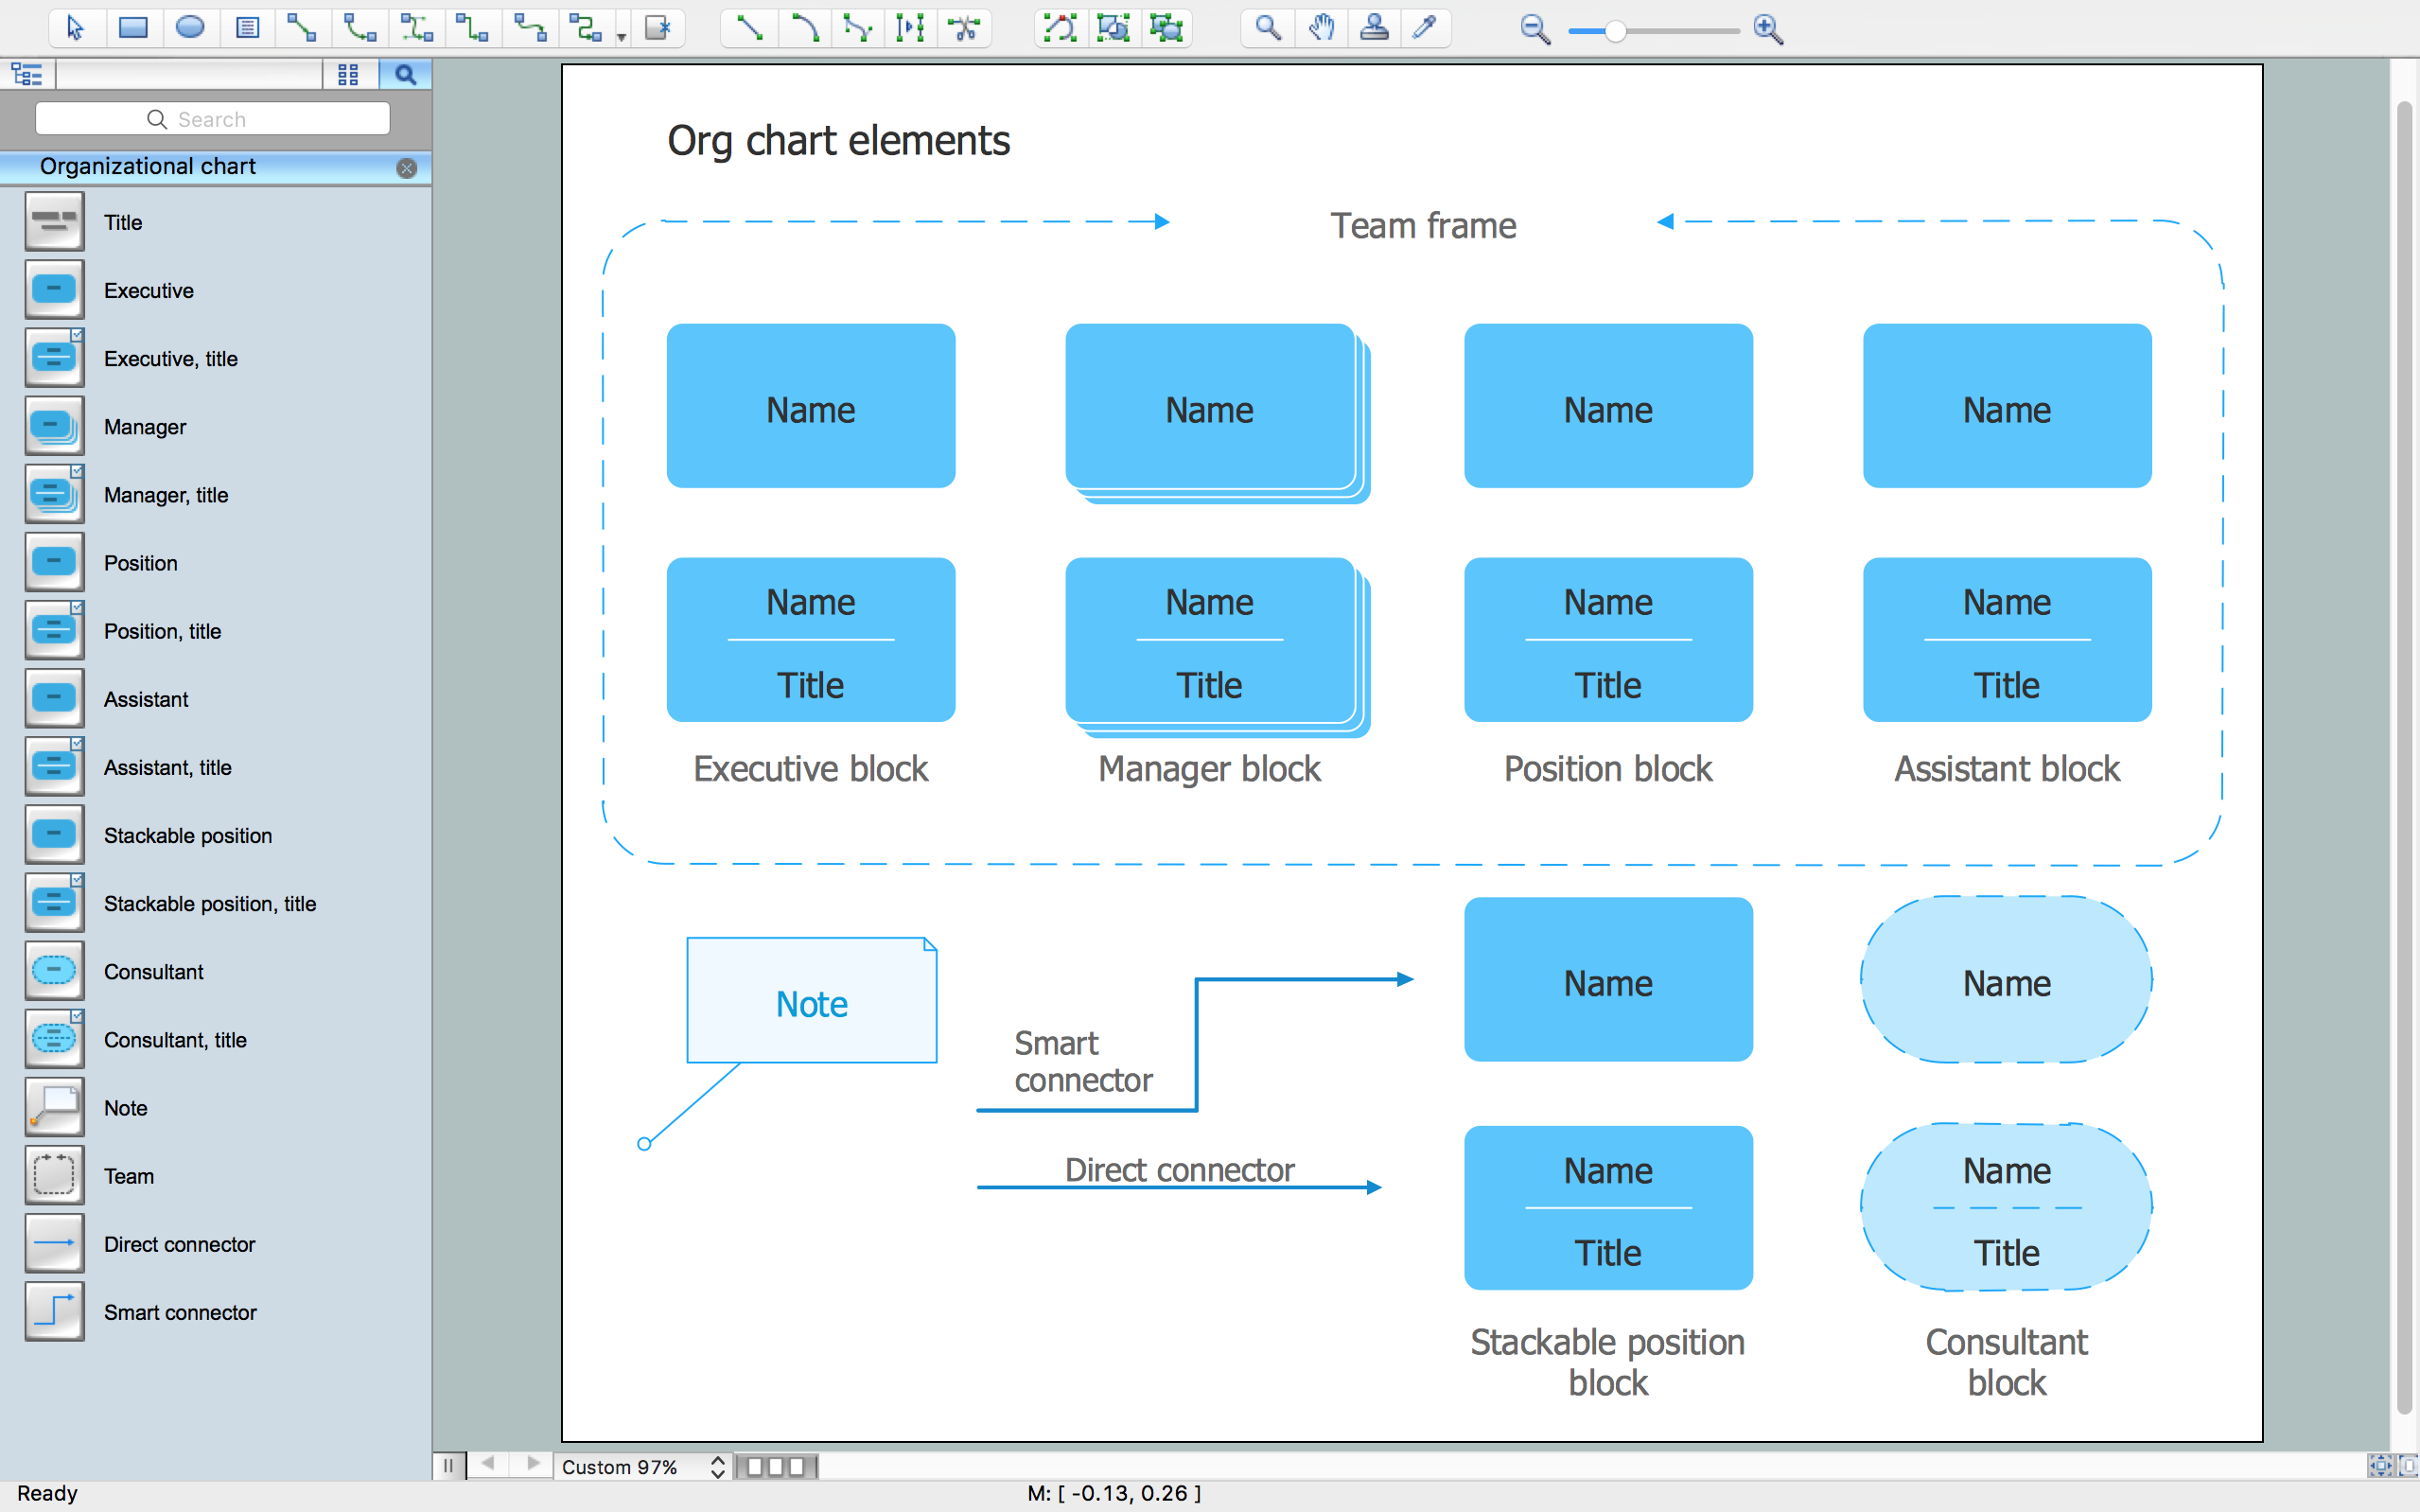Click the zoom out magnifier button
Viewport: 2420px width, 1512px height.
(x=1534, y=29)
